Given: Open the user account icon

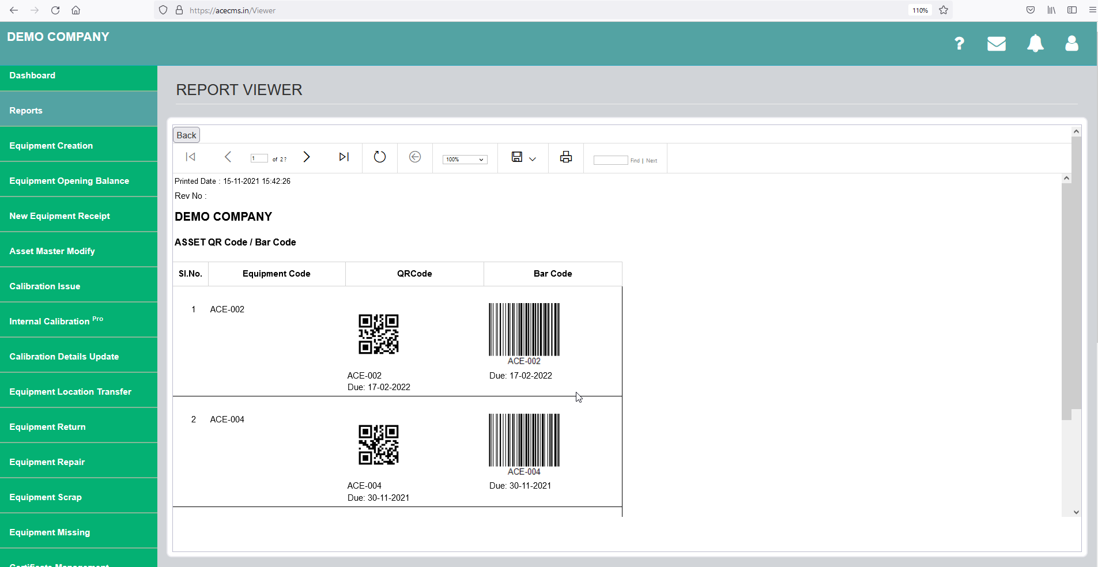Looking at the screenshot, I should pos(1072,43).
